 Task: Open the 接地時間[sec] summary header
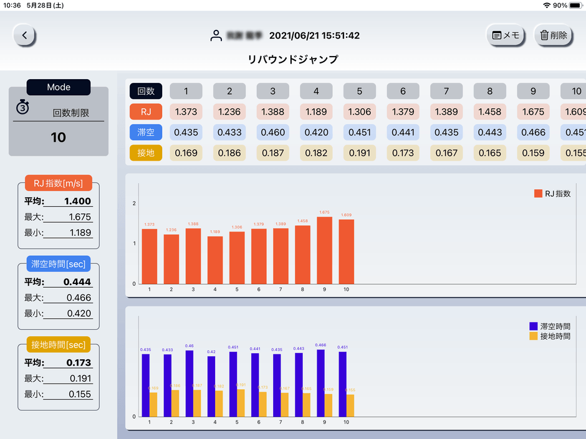point(59,344)
